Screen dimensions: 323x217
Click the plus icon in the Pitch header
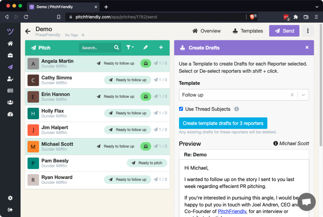coord(161,48)
